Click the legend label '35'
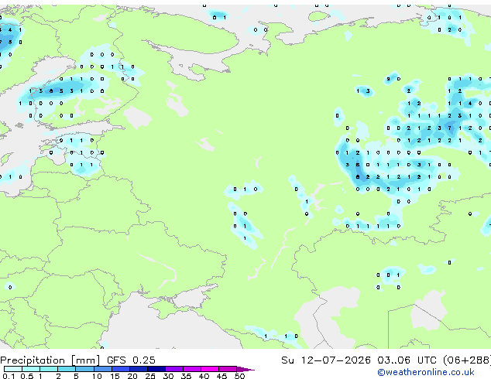491x379 pixels. click(186, 376)
